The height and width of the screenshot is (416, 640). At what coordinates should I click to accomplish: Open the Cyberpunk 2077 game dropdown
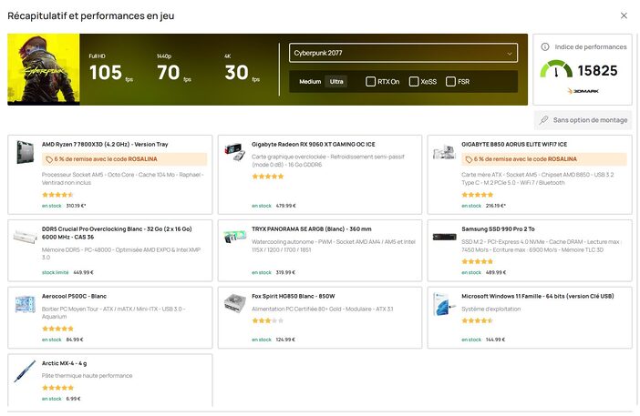pos(403,53)
